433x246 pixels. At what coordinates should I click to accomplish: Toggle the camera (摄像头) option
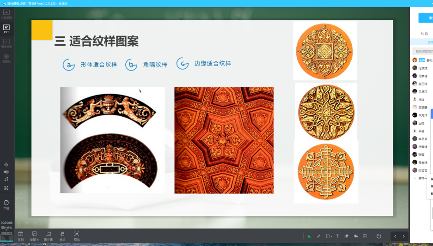(x=6, y=58)
